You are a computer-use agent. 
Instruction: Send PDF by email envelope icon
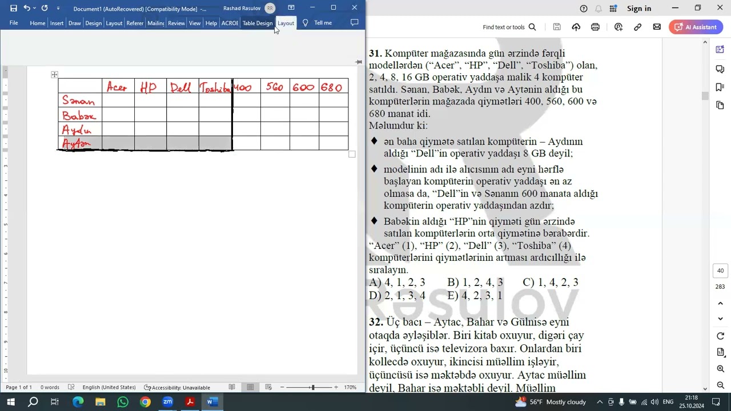pos(657,27)
